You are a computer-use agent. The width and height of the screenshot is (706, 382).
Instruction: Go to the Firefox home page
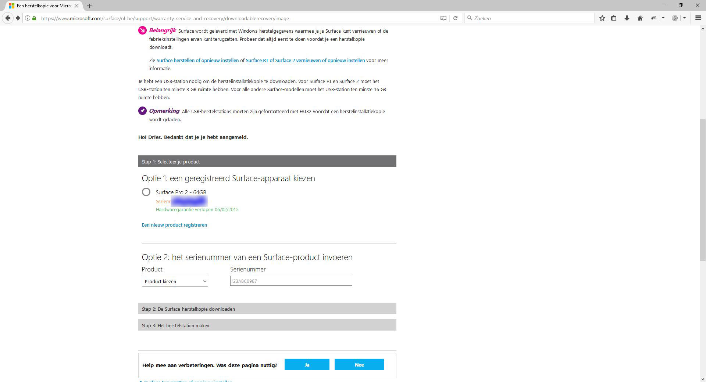640,18
